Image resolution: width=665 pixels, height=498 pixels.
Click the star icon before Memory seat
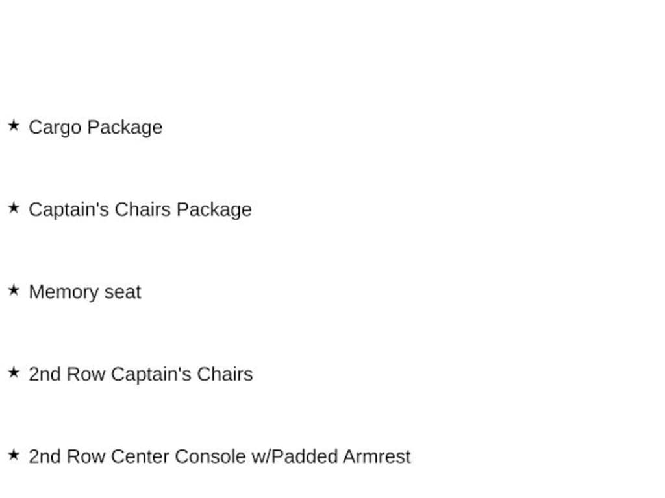coord(14,290)
